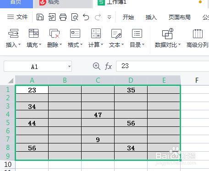
Task: Click cell A5 containing 44
Action: (32, 123)
